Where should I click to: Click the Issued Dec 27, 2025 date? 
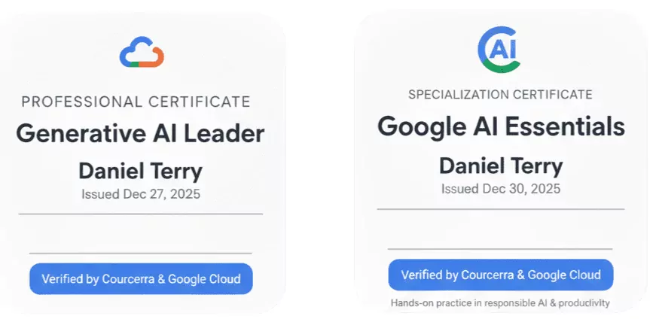point(141,193)
